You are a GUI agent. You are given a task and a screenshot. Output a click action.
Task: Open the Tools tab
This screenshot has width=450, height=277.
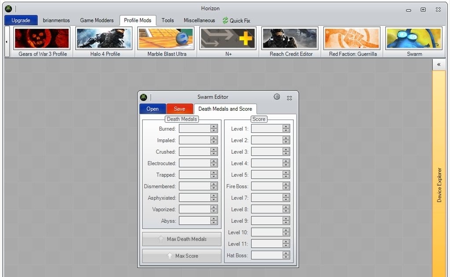tap(168, 20)
